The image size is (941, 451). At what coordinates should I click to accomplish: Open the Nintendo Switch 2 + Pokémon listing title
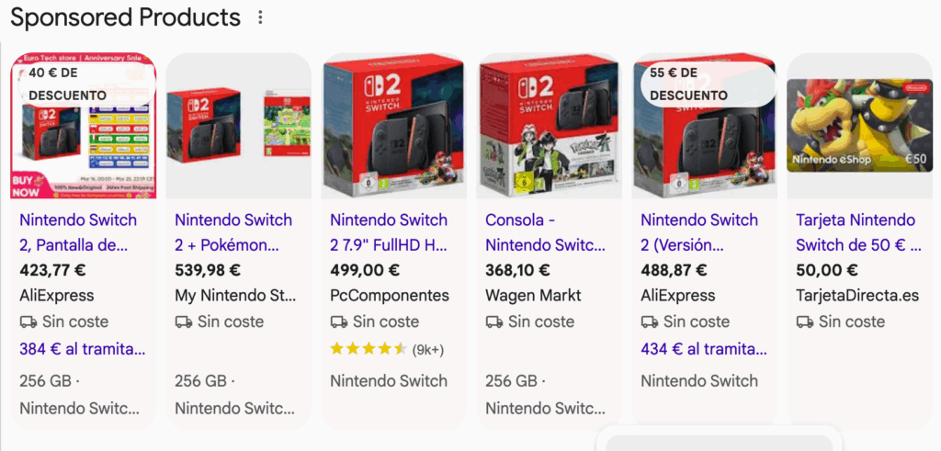click(x=233, y=232)
